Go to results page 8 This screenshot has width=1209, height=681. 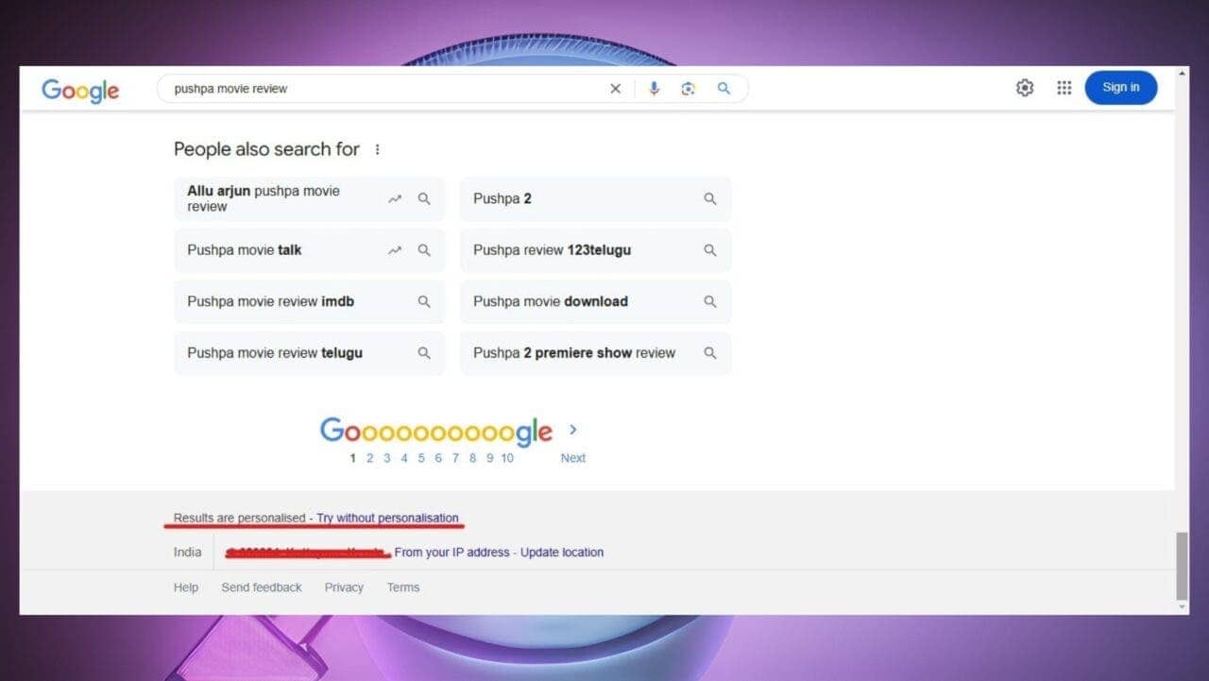pyautogui.click(x=472, y=458)
